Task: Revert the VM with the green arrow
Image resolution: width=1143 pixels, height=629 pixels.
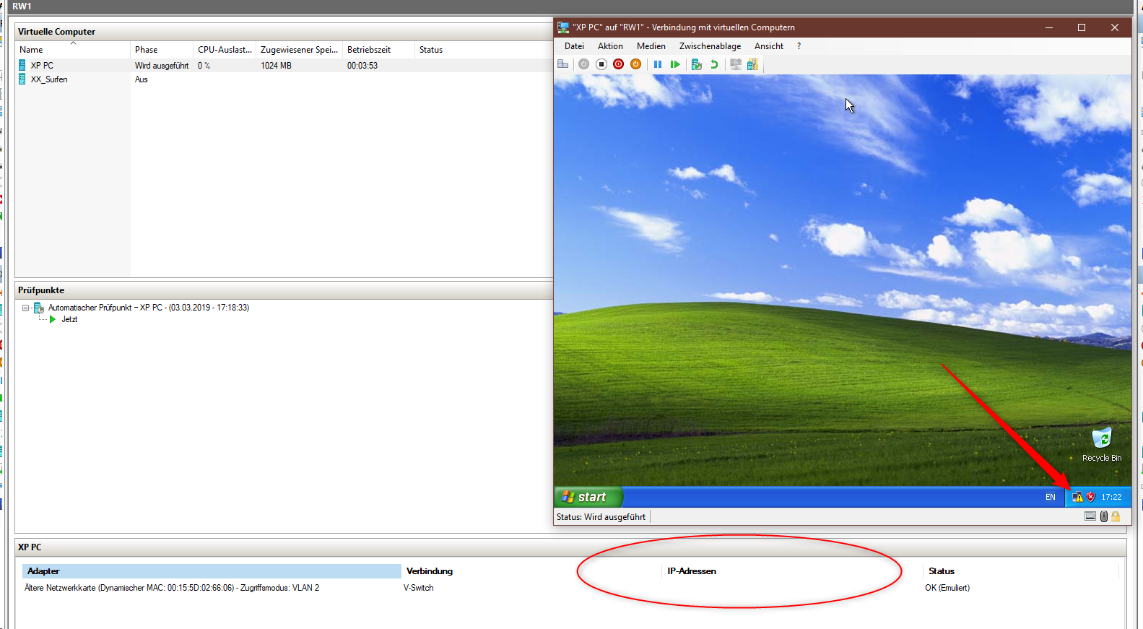Action: [x=714, y=64]
